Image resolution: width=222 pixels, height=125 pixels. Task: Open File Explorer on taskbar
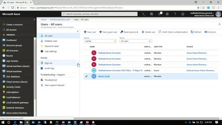[x=21, y=122]
